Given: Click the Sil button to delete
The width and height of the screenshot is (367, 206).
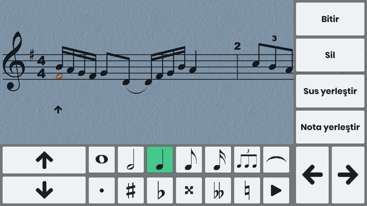Looking at the screenshot, I should pyautogui.click(x=330, y=55).
